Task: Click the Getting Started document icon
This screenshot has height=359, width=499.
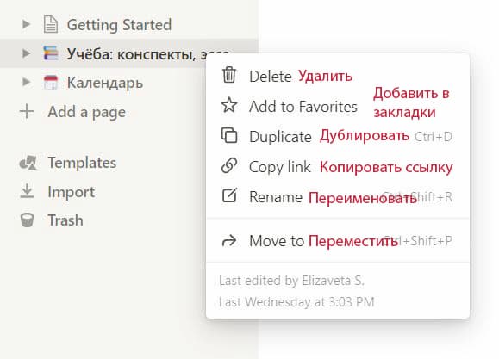Action: point(51,25)
